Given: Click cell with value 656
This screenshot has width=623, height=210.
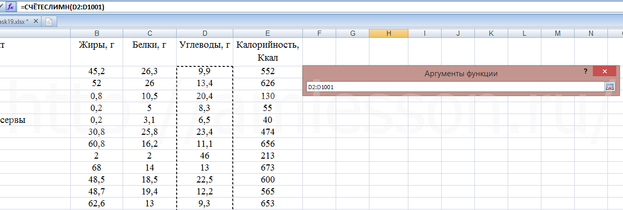Looking at the screenshot, I should [x=268, y=144].
